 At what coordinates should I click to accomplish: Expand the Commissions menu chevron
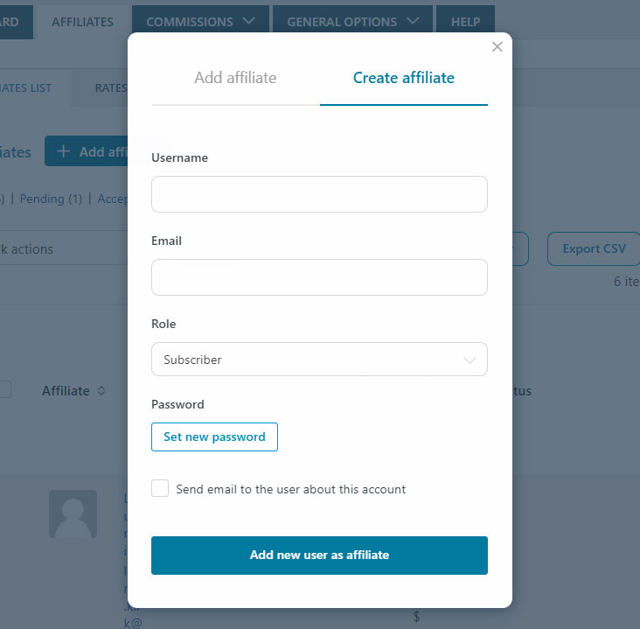coord(248,21)
